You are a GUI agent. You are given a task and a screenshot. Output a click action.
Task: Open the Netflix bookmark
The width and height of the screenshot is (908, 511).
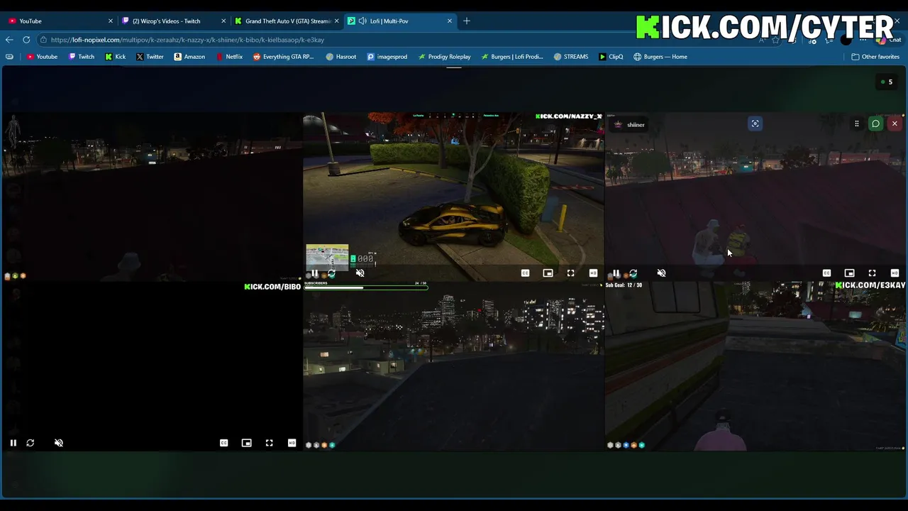229,57
